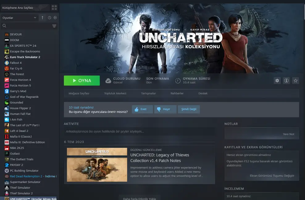Screen dimensions: 305x200
Task: Select Mafia II (Classic) icon
Action: click(7, 137)
